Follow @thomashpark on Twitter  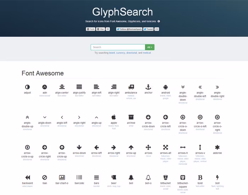coord(129,29)
